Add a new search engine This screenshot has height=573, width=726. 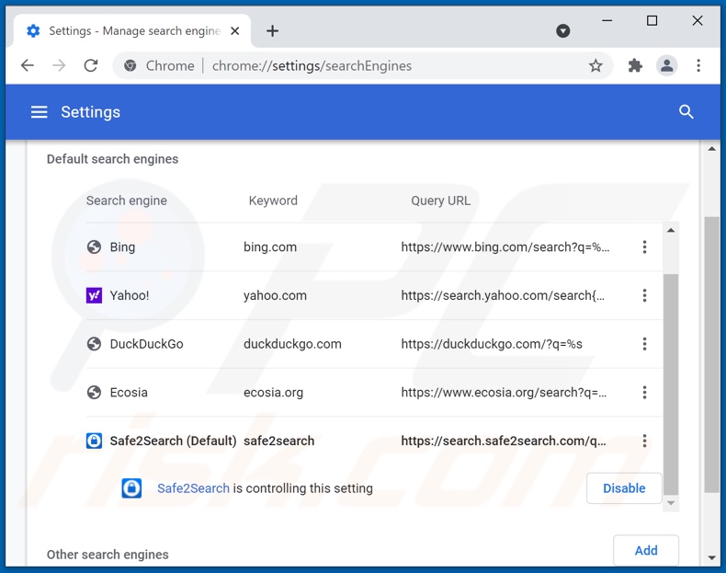(x=646, y=550)
